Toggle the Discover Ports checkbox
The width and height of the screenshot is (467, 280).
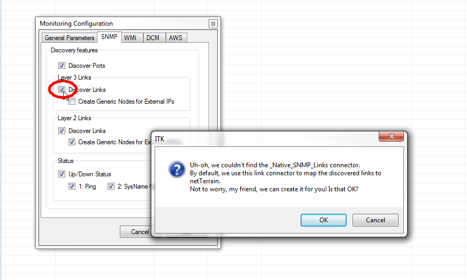(62, 66)
